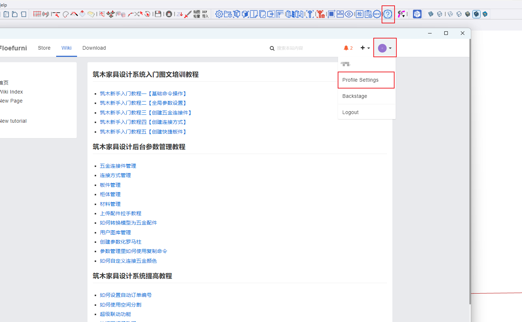This screenshot has height=322, width=522.
Task: Click the floppy disk save icon
Action: (x=158, y=14)
